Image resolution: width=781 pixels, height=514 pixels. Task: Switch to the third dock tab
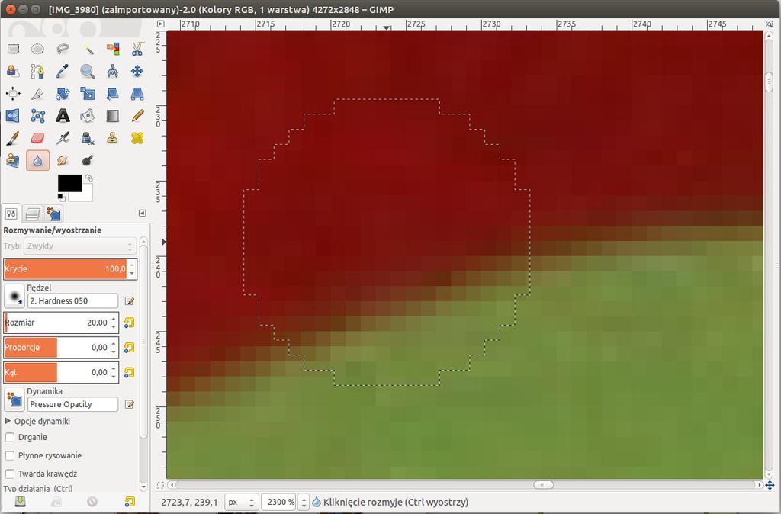[53, 214]
